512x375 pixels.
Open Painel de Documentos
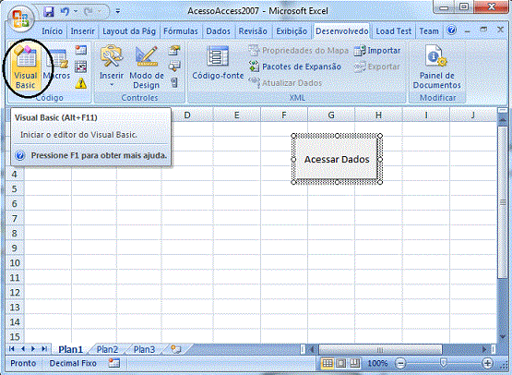point(436,67)
